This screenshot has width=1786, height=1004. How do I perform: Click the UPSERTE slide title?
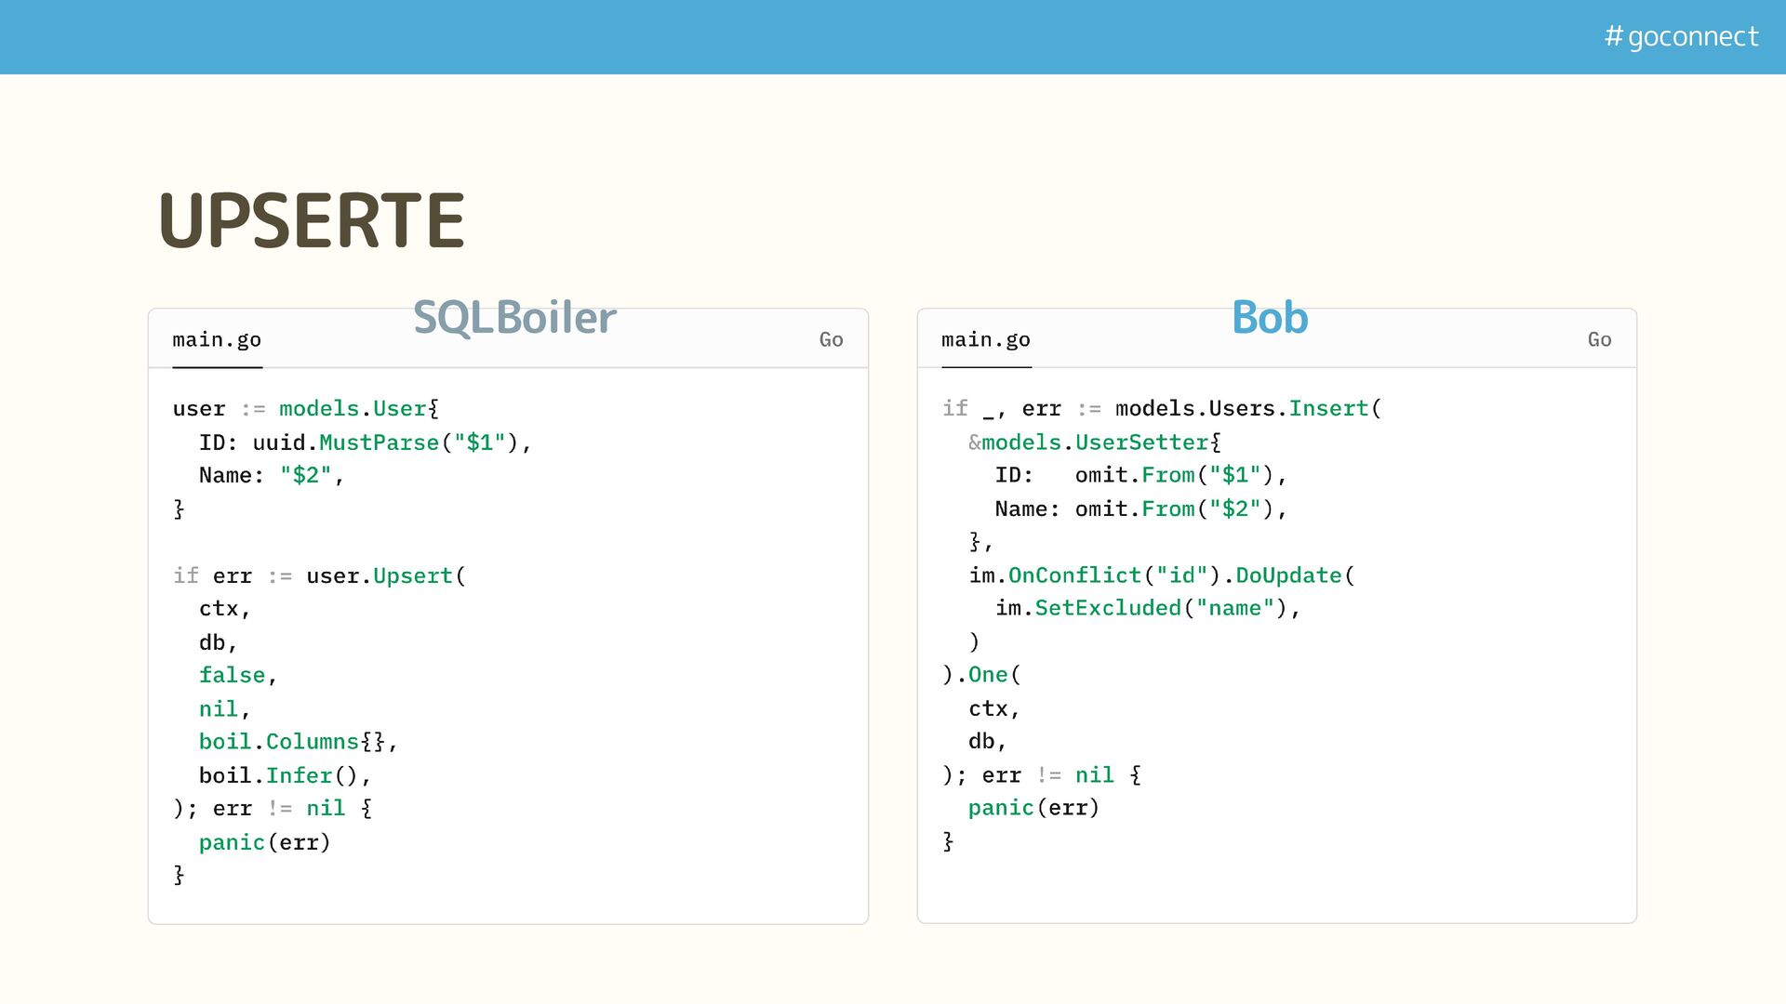pos(311,220)
